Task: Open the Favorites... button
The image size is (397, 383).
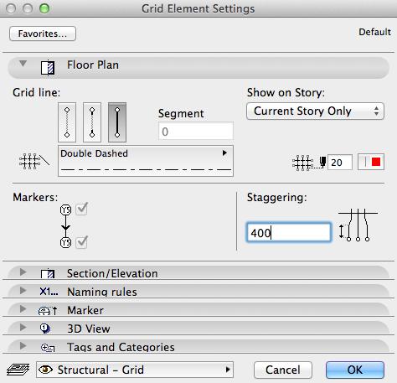Action: tap(43, 34)
